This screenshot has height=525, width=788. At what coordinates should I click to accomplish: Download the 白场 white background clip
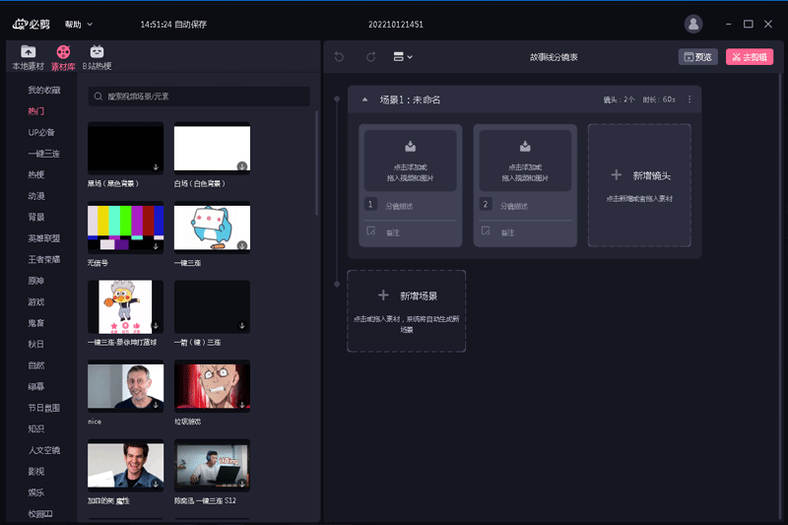tap(242, 166)
